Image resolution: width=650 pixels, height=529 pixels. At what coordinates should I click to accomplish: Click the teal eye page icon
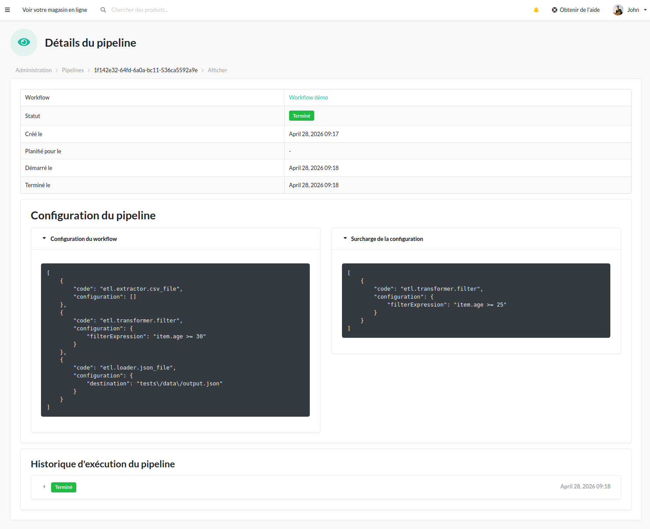(24, 42)
